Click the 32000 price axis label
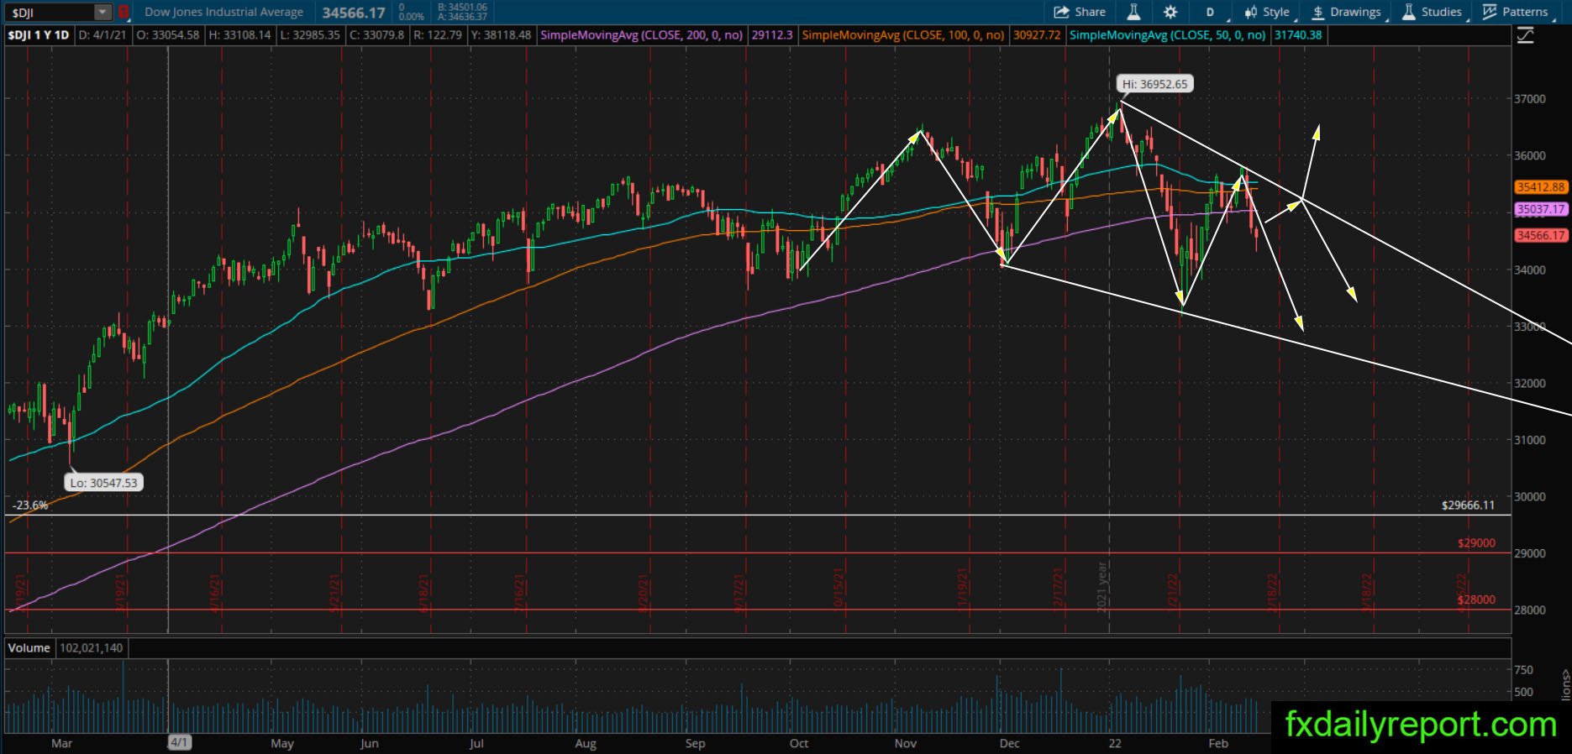Viewport: 1572px width, 754px height. (x=1530, y=384)
